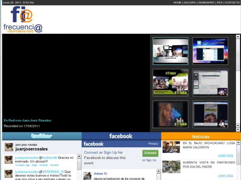Image resolution: width=241 pixels, height=180 pixels.
Task: Click leer más for panteones Día del Padre story
Action: (x=225, y=175)
